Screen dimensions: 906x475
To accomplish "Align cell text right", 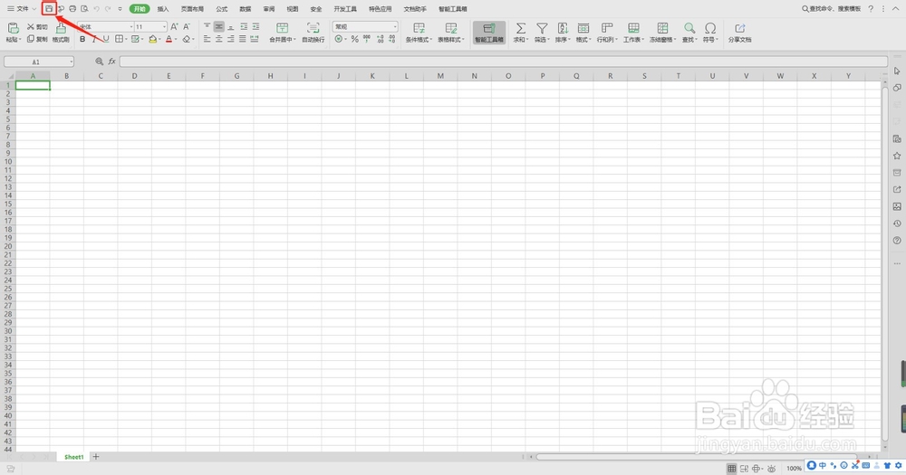I will (230, 39).
